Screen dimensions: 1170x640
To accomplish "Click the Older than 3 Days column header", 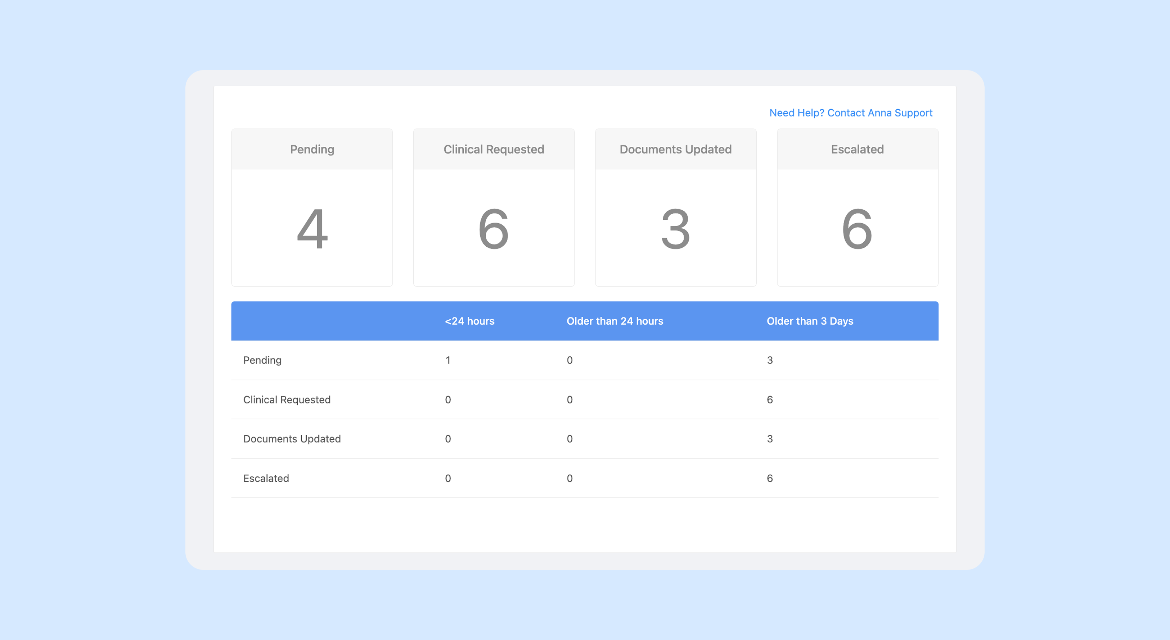I will coord(810,321).
